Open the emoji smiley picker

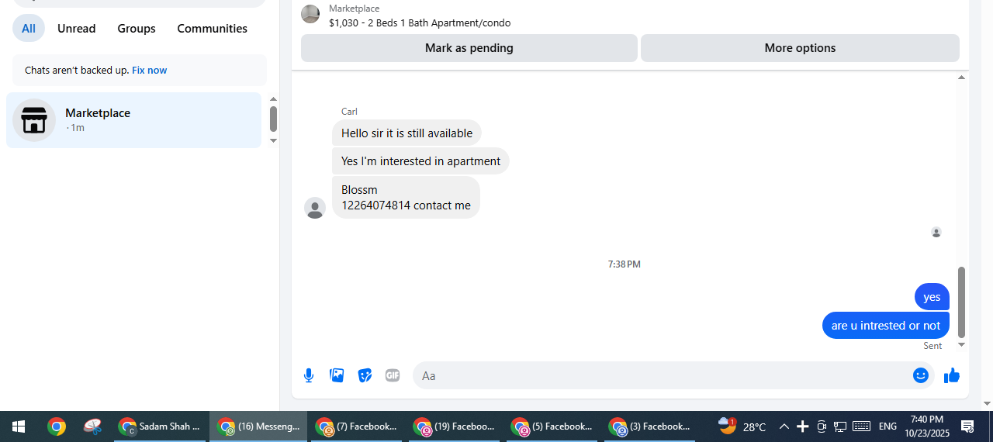(921, 375)
